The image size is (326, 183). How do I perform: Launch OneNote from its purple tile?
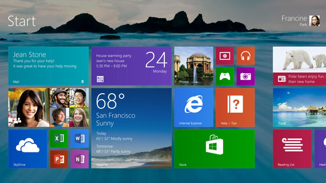80,159
